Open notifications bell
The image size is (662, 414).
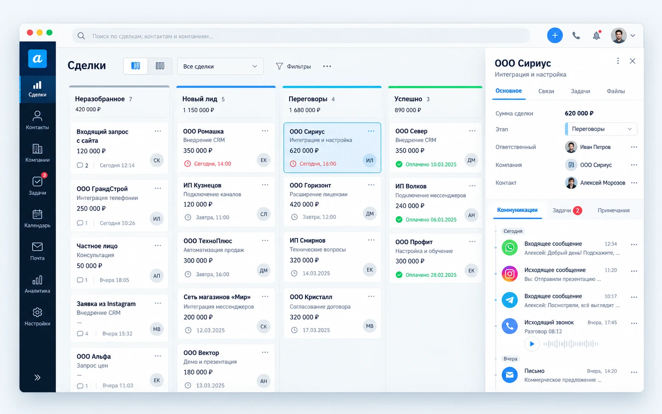(x=596, y=35)
